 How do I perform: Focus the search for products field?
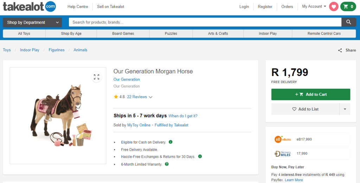(205, 22)
